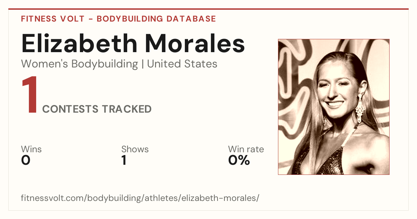
Task: Select the BODYBUILDING DATABASE header label
Action: click(156, 19)
